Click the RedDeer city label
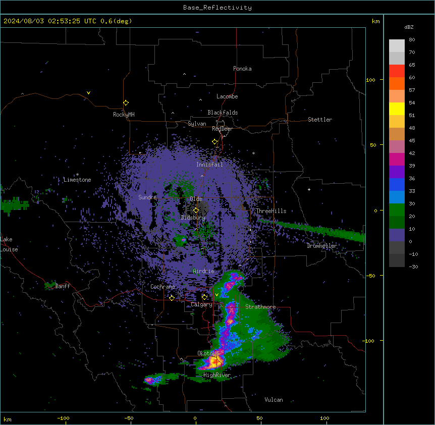Image resolution: width=435 pixels, height=425 pixels. click(x=222, y=129)
